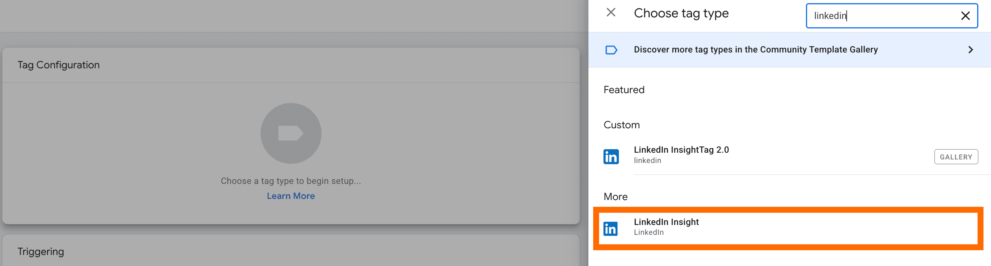Click Choose a tag type to begin setup text
This screenshot has width=991, height=266.
click(291, 181)
